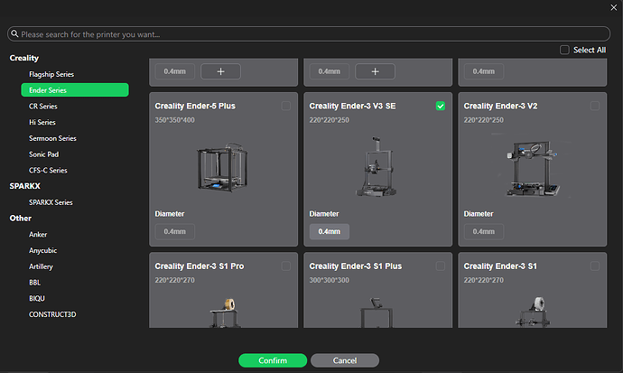Check the Creality Ender-5 Plus checkbox
623x373 pixels.
285,106
